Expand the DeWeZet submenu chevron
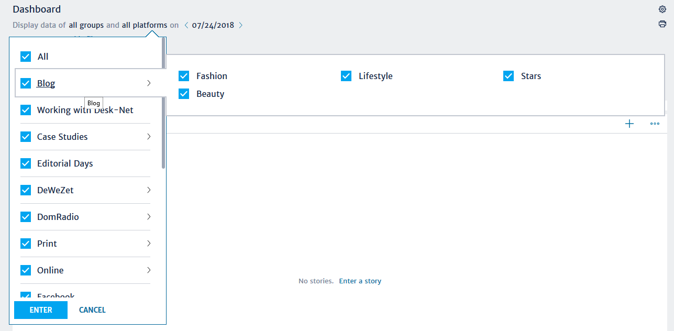 149,190
